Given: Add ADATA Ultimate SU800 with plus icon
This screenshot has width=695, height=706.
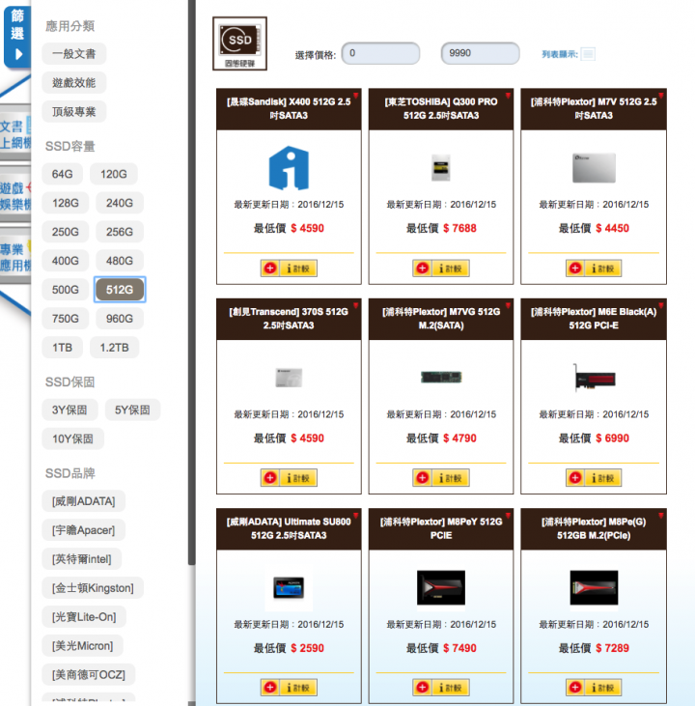Looking at the screenshot, I should (270, 688).
